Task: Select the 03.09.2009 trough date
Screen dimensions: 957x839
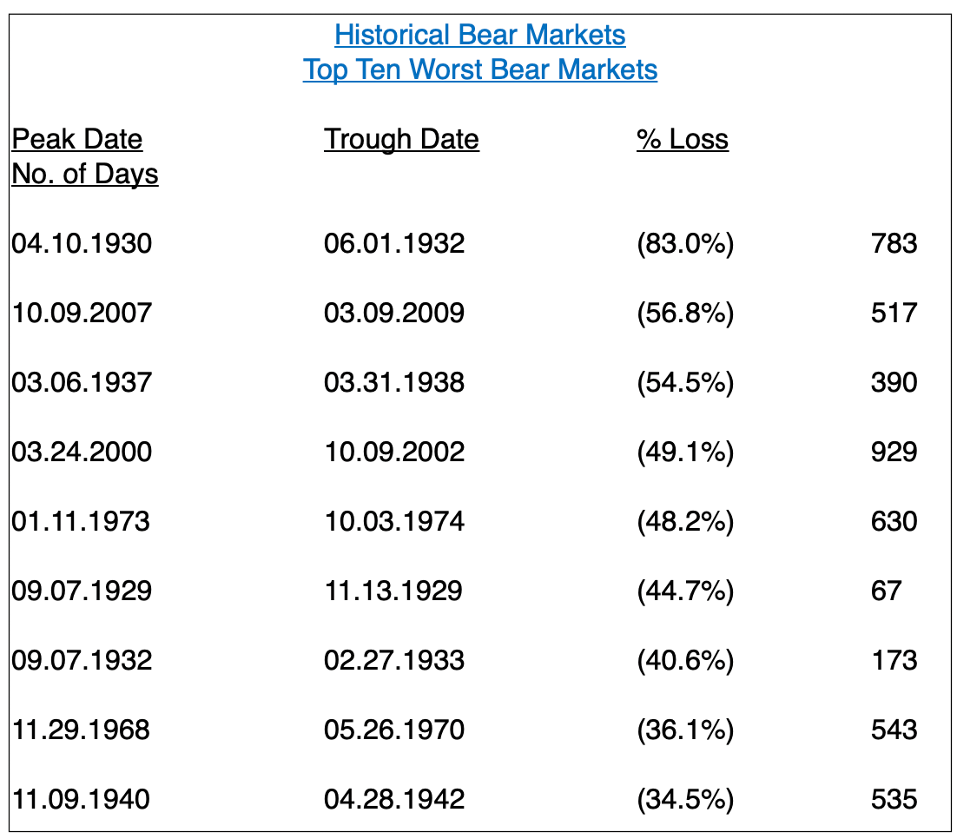Action: (394, 314)
